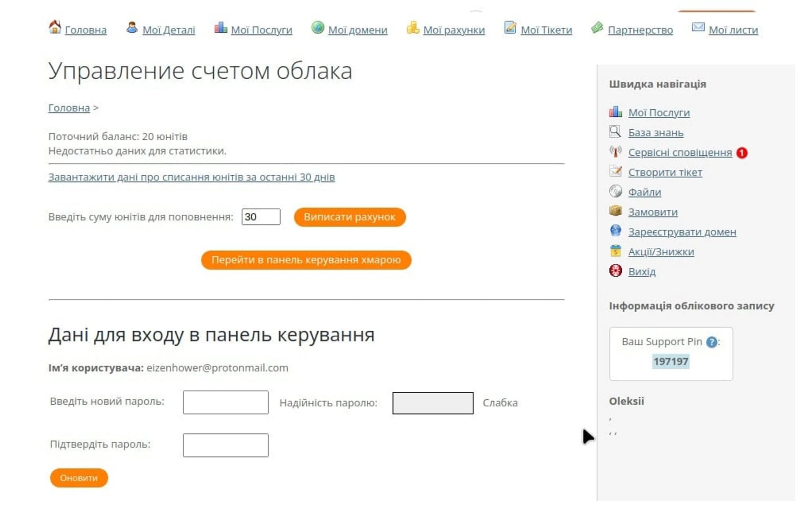Open Мої домени in the top menu
Screen dimensions: 803x519
click(x=358, y=30)
